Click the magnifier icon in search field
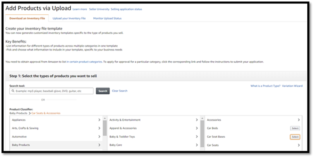The image size is (314, 158). (13, 91)
